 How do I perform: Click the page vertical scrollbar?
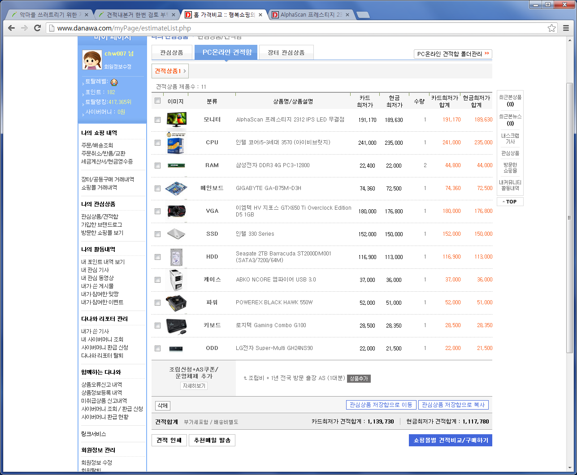click(570, 217)
